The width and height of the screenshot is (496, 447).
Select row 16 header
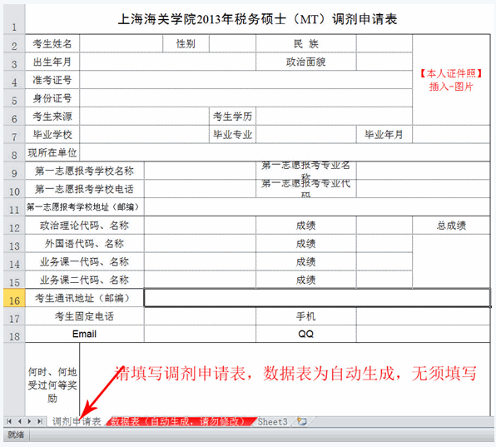[x=14, y=298]
